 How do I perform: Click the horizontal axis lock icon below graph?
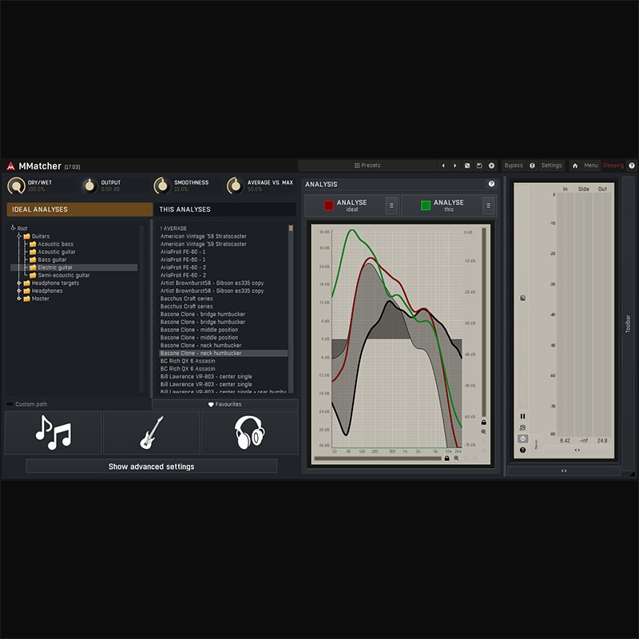click(447, 458)
